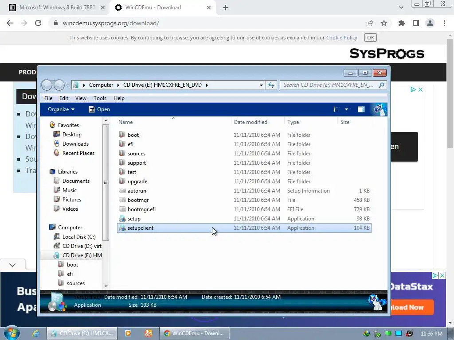454x340 pixels.
Task: Select the setupclient application icon
Action: (122, 228)
